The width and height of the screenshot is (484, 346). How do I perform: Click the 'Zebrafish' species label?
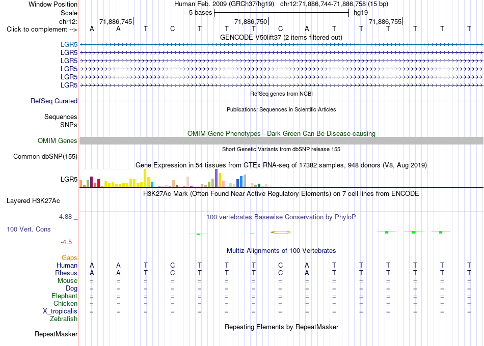(64, 319)
